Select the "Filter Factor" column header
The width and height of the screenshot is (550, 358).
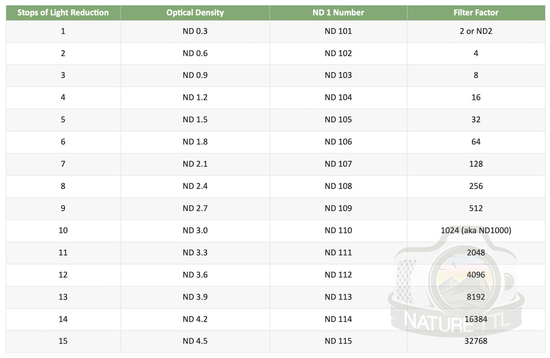click(x=476, y=13)
